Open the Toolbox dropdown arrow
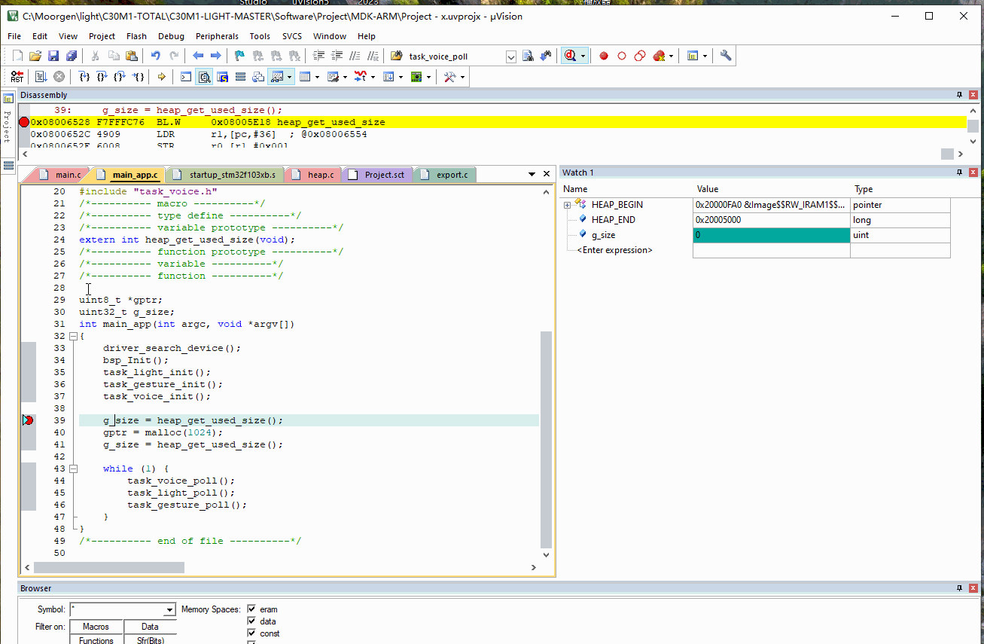The height and width of the screenshot is (644, 984). (x=462, y=77)
